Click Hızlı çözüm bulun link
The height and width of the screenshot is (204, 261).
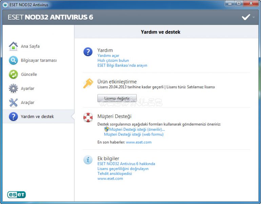pos(113,60)
